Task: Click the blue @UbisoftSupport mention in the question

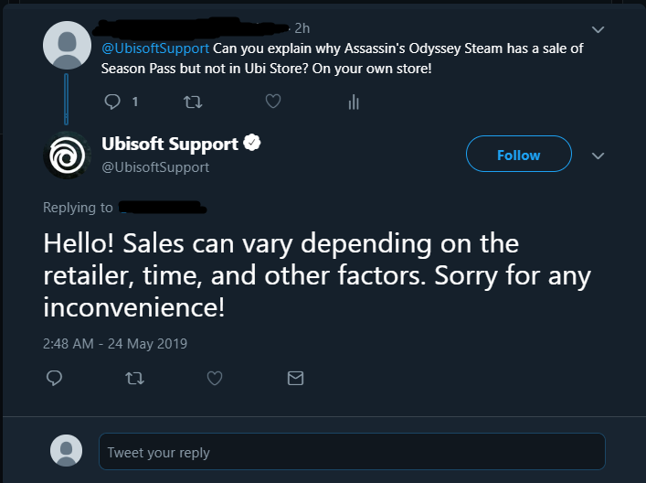Action: 155,48
